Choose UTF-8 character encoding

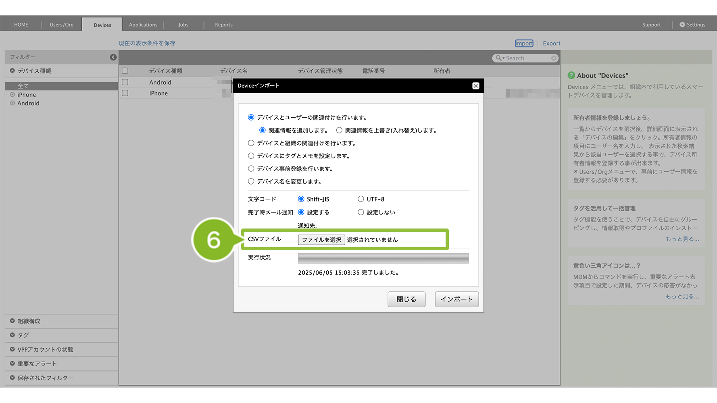[361, 199]
